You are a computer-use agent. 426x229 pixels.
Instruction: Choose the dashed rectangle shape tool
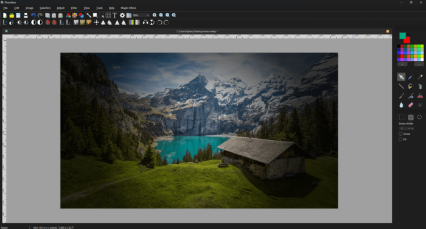click(402, 117)
